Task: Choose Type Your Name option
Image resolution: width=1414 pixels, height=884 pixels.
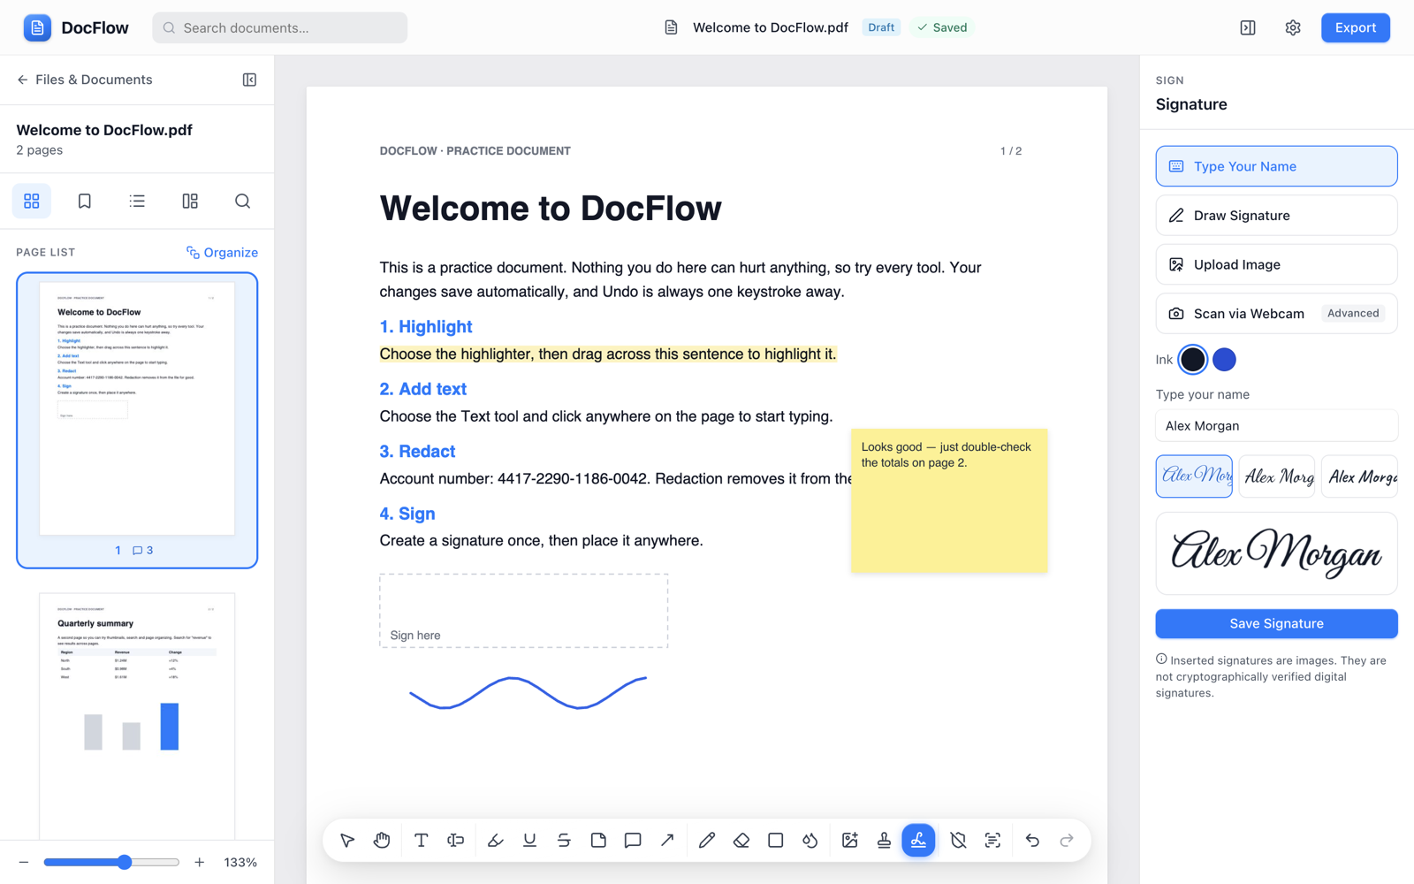Action: tap(1276, 166)
